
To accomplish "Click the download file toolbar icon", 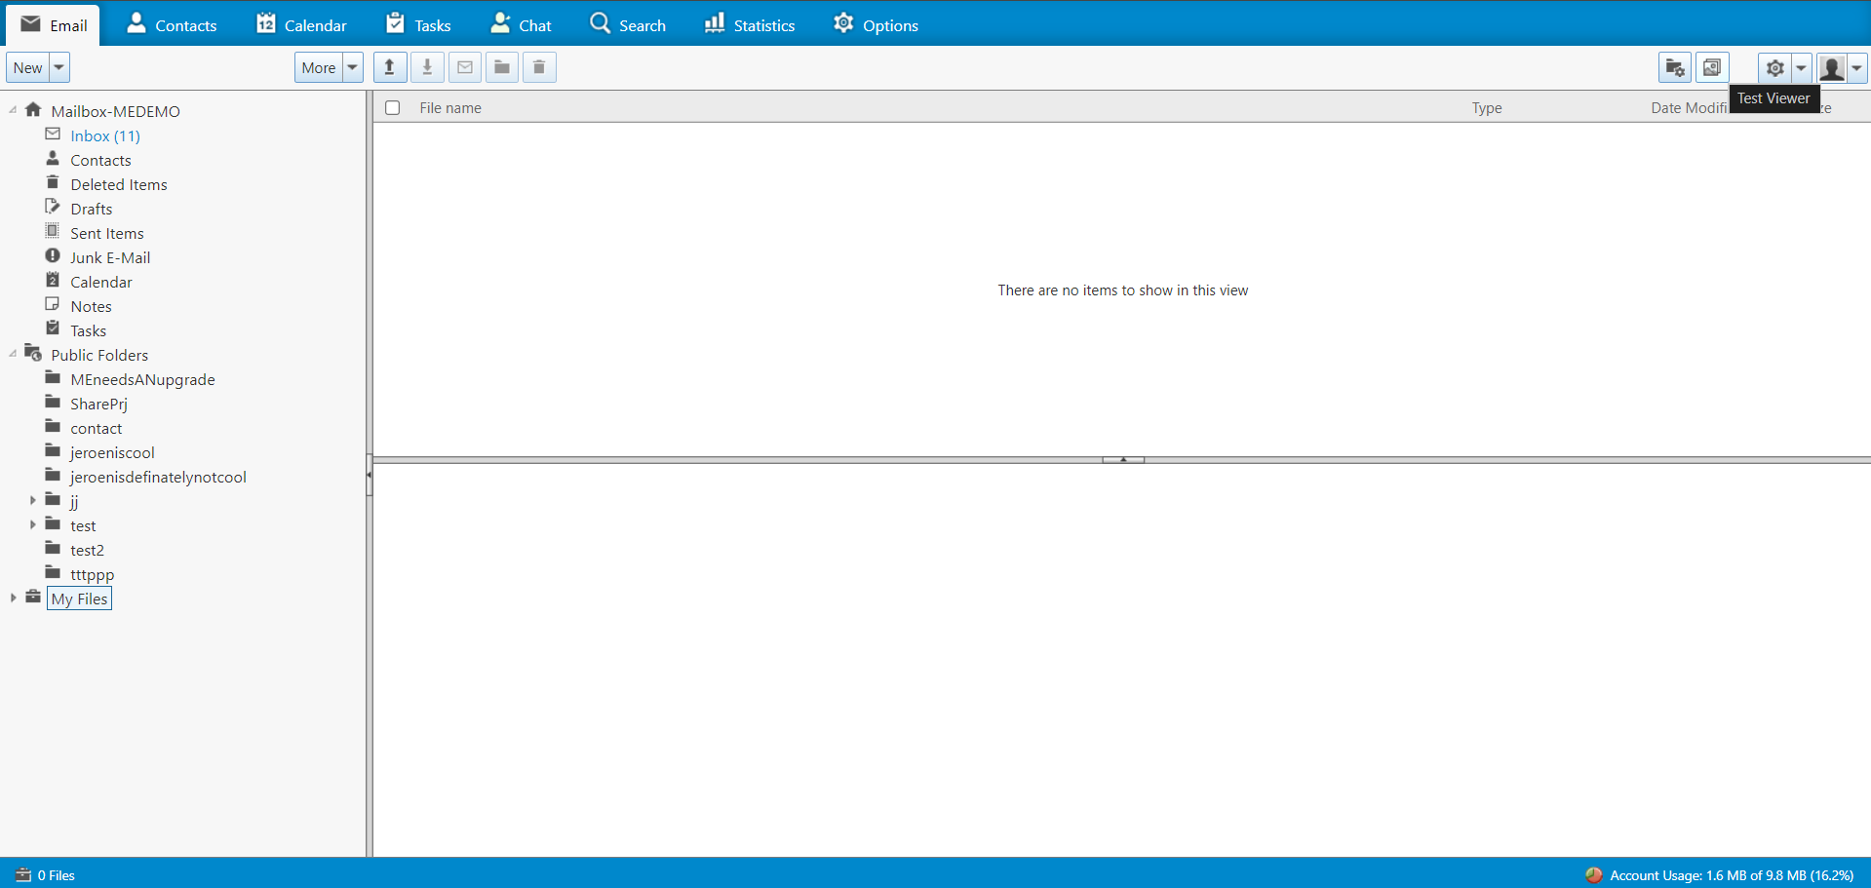I will [427, 67].
